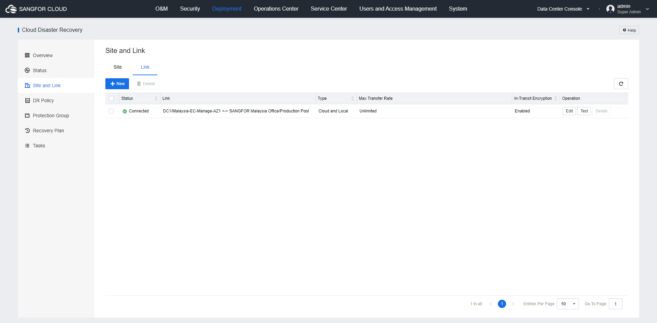Click the Max Transfer Rate column header
The image size is (657, 323).
tap(375, 98)
